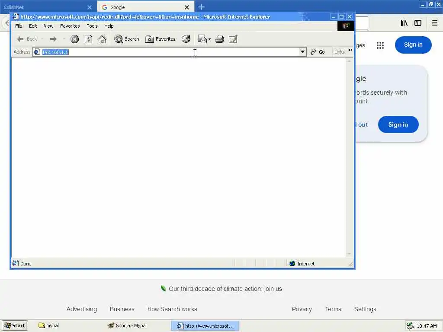Click the Edit page icon in IE toolbar
Viewport: 443px width, 332px height.
[233, 39]
